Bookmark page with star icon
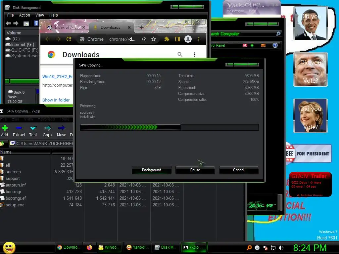The image size is (339, 254). click(x=154, y=39)
